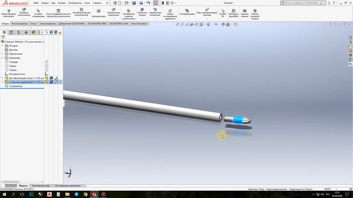The image size is (353, 198).
Task: Click the Save icon in quick toolbar
Action: (x=134, y=3)
